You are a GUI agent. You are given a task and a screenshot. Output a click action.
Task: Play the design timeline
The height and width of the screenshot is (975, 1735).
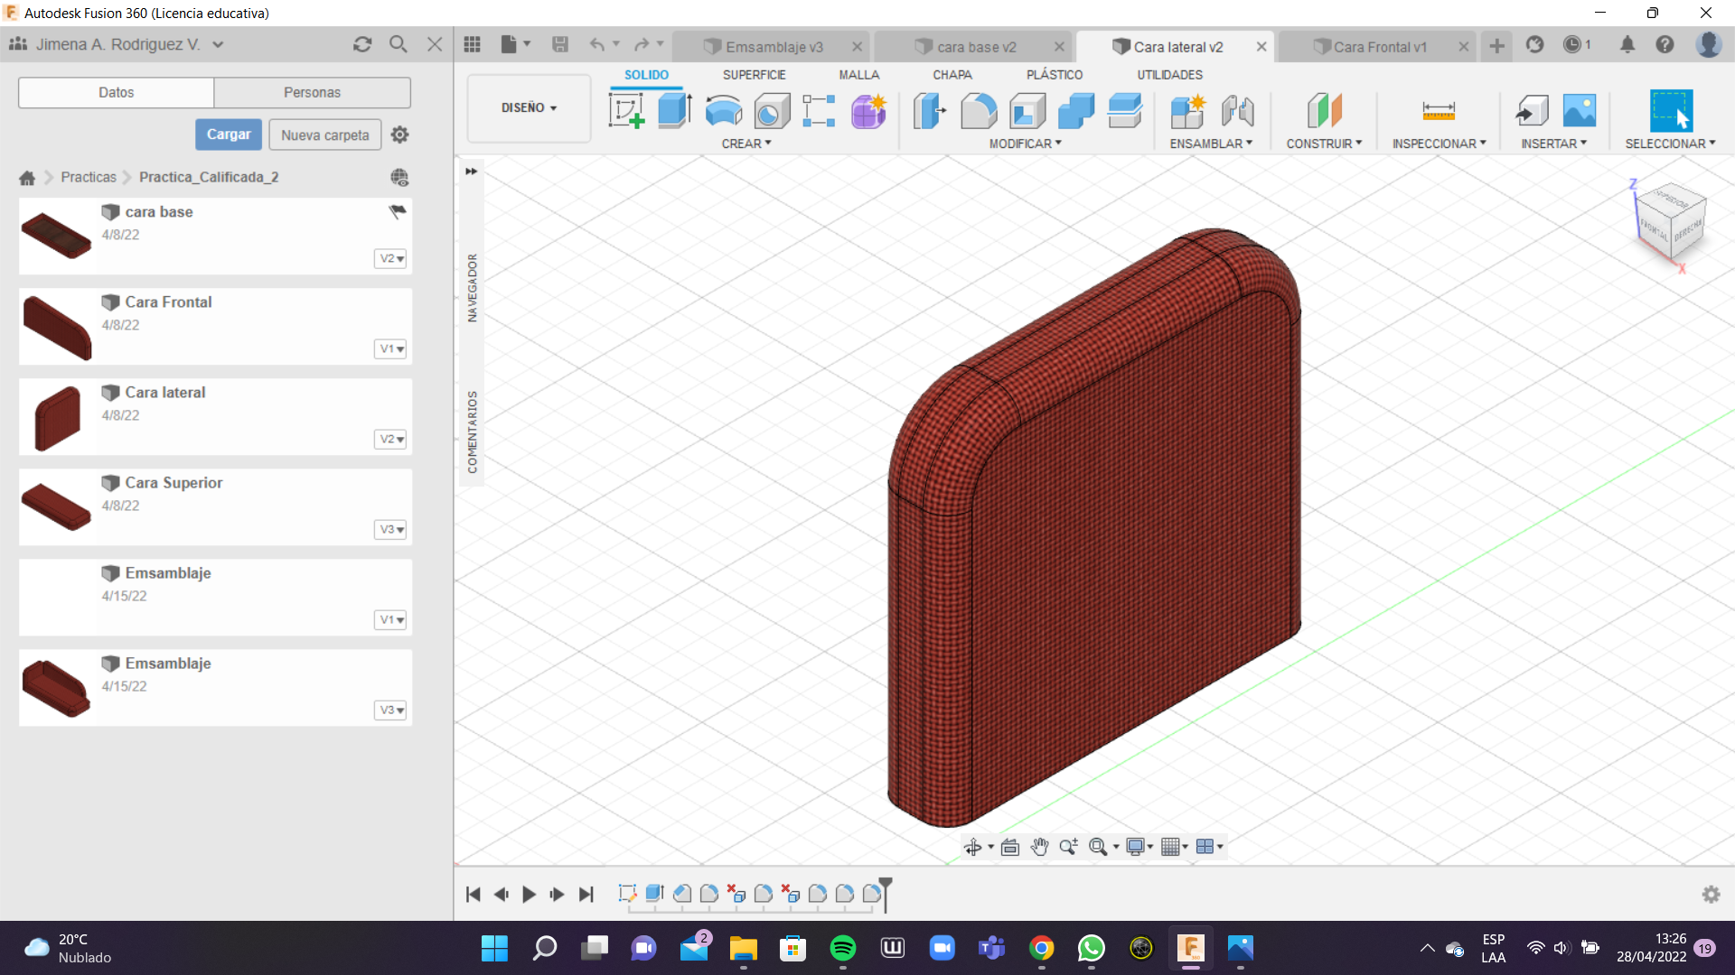530,895
